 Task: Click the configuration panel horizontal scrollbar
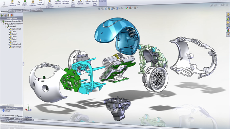click(x=12, y=105)
